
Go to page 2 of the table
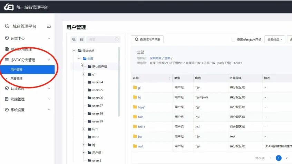286,158
